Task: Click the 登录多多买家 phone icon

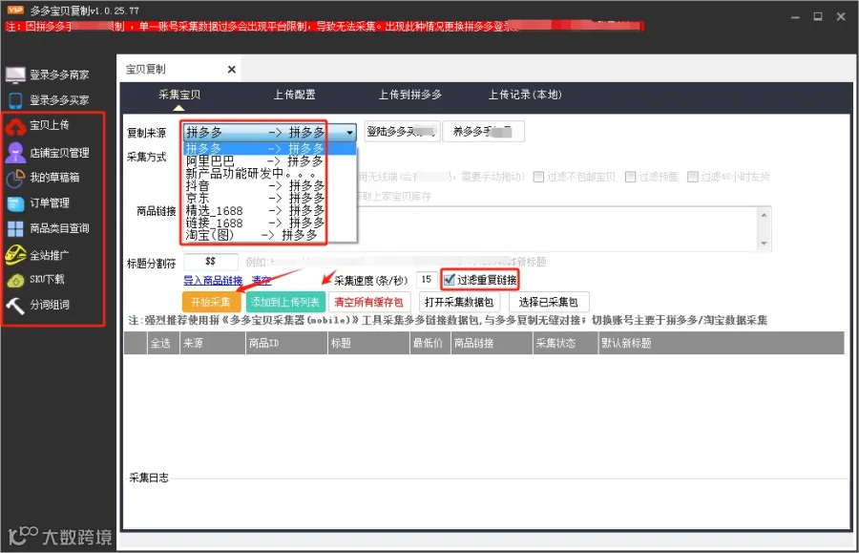Action: click(15, 99)
